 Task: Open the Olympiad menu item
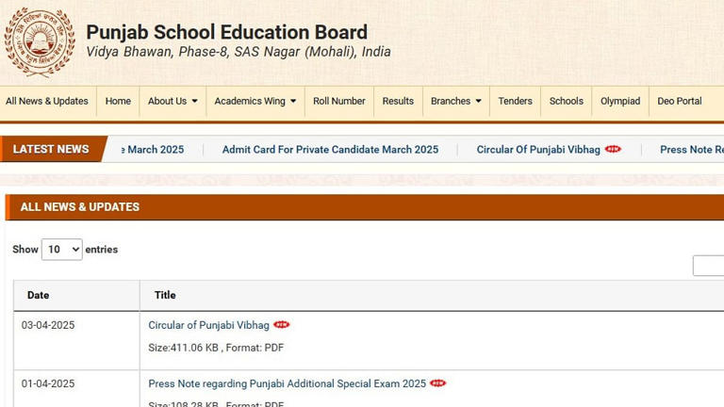(x=619, y=101)
